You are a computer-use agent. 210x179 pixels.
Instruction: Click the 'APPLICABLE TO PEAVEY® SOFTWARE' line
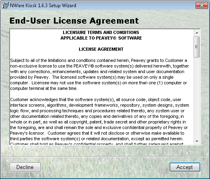tap(101, 38)
